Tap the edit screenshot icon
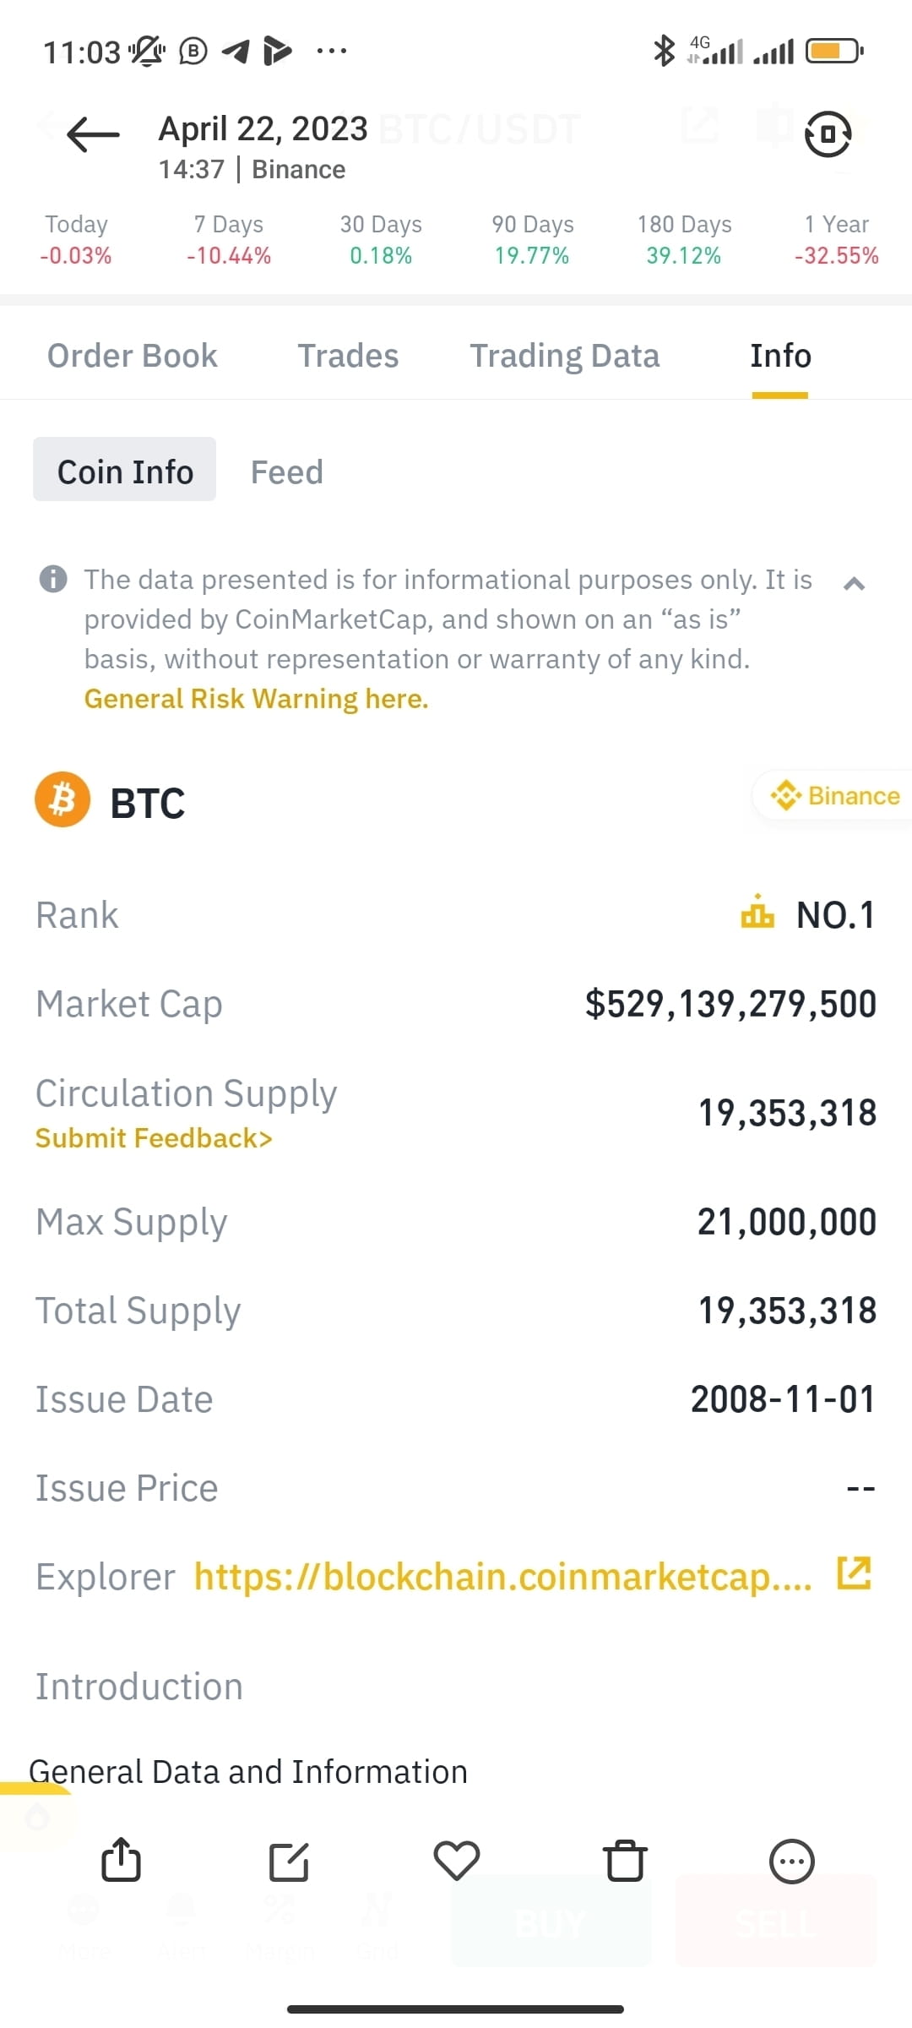This screenshot has width=912, height=2028. tap(289, 1861)
